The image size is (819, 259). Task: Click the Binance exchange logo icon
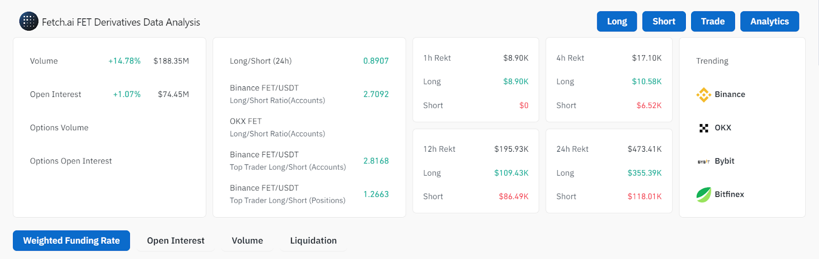pyautogui.click(x=704, y=95)
